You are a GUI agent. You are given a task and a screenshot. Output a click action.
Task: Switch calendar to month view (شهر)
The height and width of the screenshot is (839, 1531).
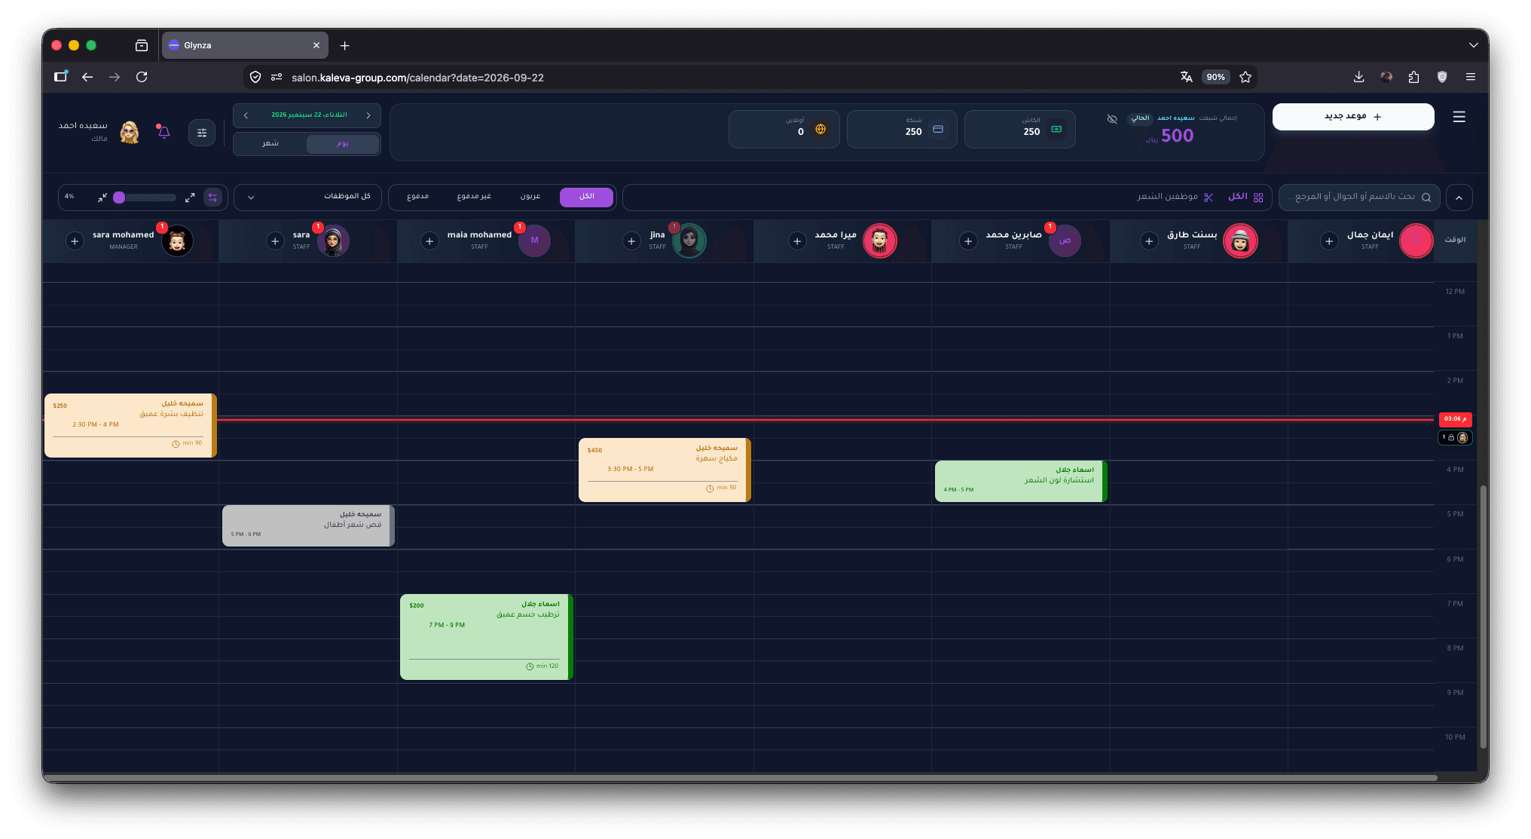[270, 144]
